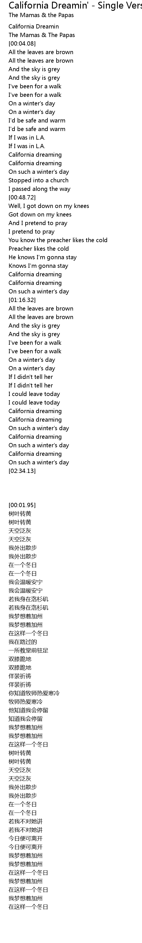Select the timestamp [01:16.32] line
142x943 pixels.
(22, 300)
